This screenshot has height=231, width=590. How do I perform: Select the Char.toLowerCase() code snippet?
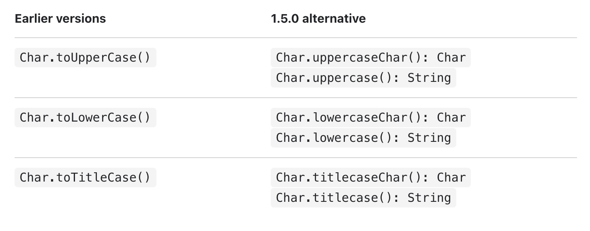[x=85, y=118]
